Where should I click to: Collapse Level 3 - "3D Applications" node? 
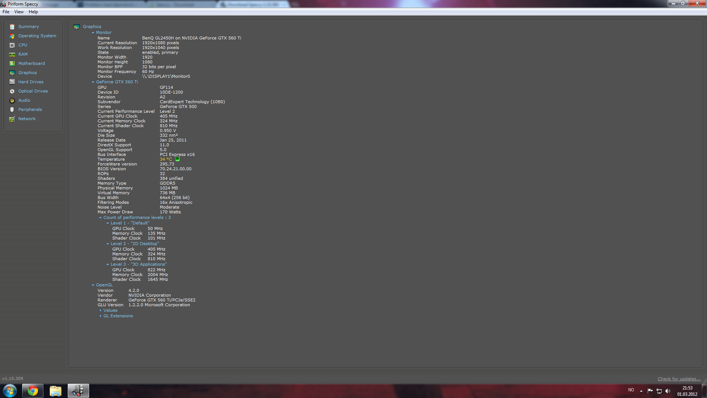(108, 265)
